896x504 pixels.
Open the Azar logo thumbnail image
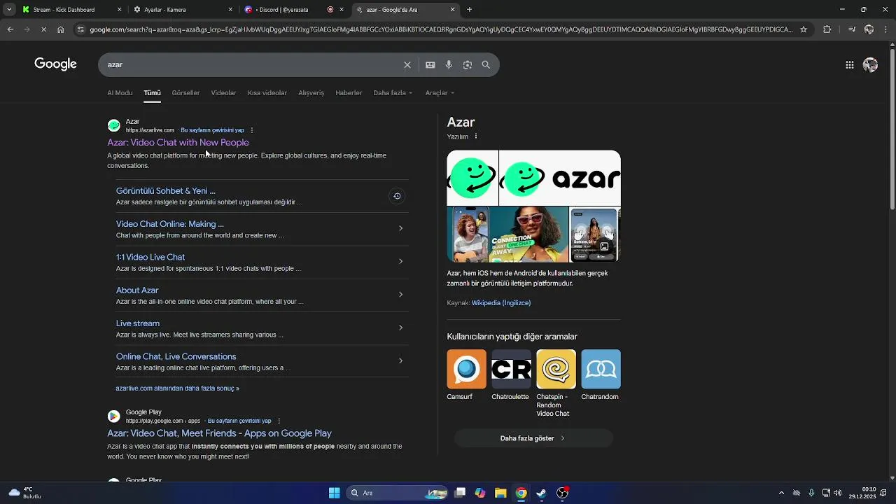(x=560, y=178)
